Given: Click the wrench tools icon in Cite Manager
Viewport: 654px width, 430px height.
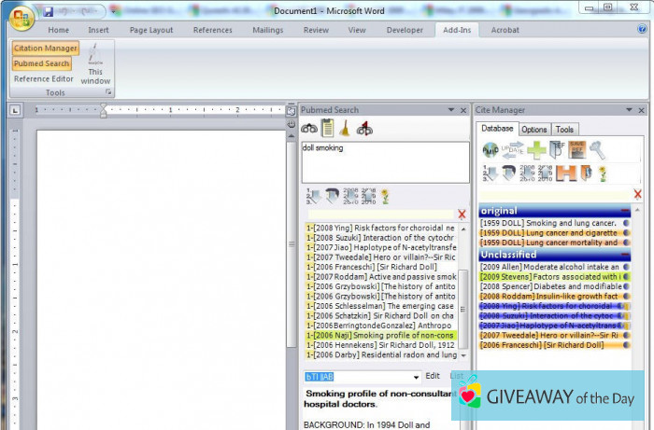Looking at the screenshot, I should pyautogui.click(x=597, y=150).
